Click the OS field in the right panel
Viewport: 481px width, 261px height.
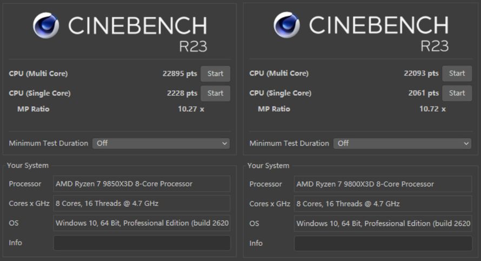383,223
